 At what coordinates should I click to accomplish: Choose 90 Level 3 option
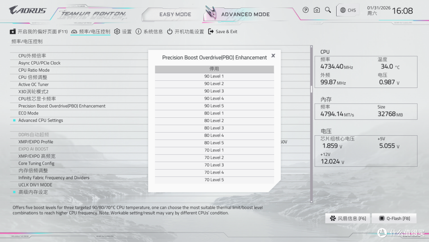point(214,91)
